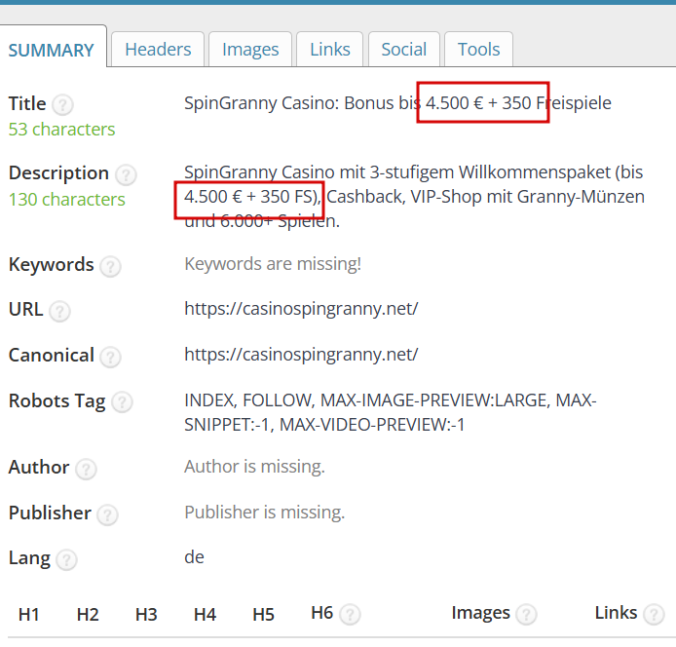The width and height of the screenshot is (676, 647).
Task: Click the Canonical field label
Action: point(52,356)
